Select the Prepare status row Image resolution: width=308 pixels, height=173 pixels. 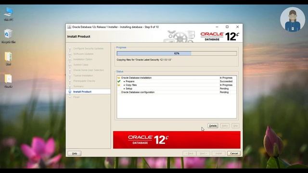pyautogui.click(x=177, y=81)
